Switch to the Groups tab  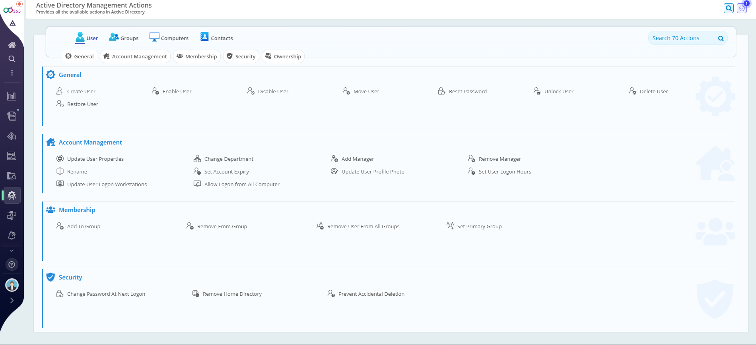pyautogui.click(x=124, y=38)
